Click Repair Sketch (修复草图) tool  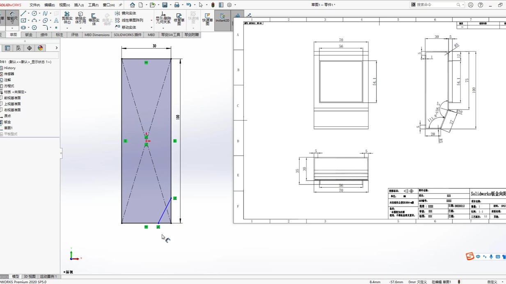pyautogui.click(x=179, y=19)
